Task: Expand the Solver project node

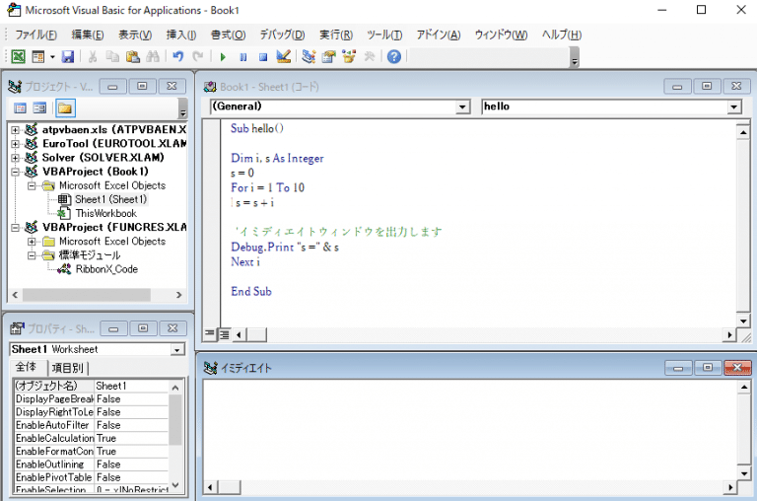Action: pyautogui.click(x=16, y=158)
